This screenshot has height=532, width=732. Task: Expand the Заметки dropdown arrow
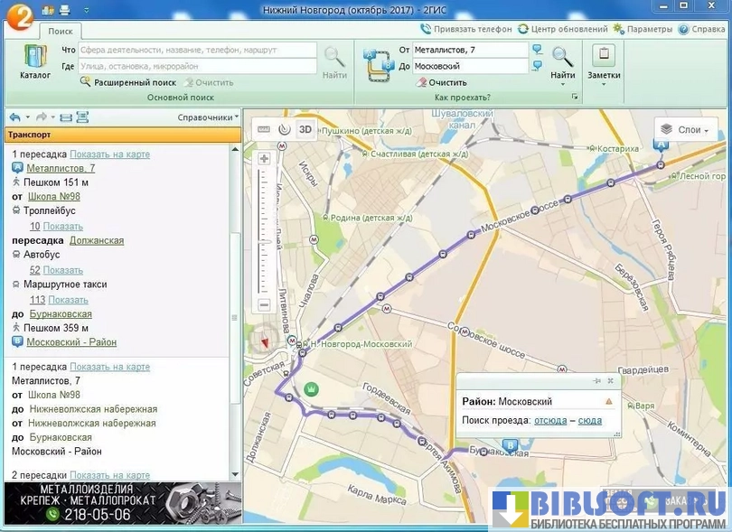[604, 85]
